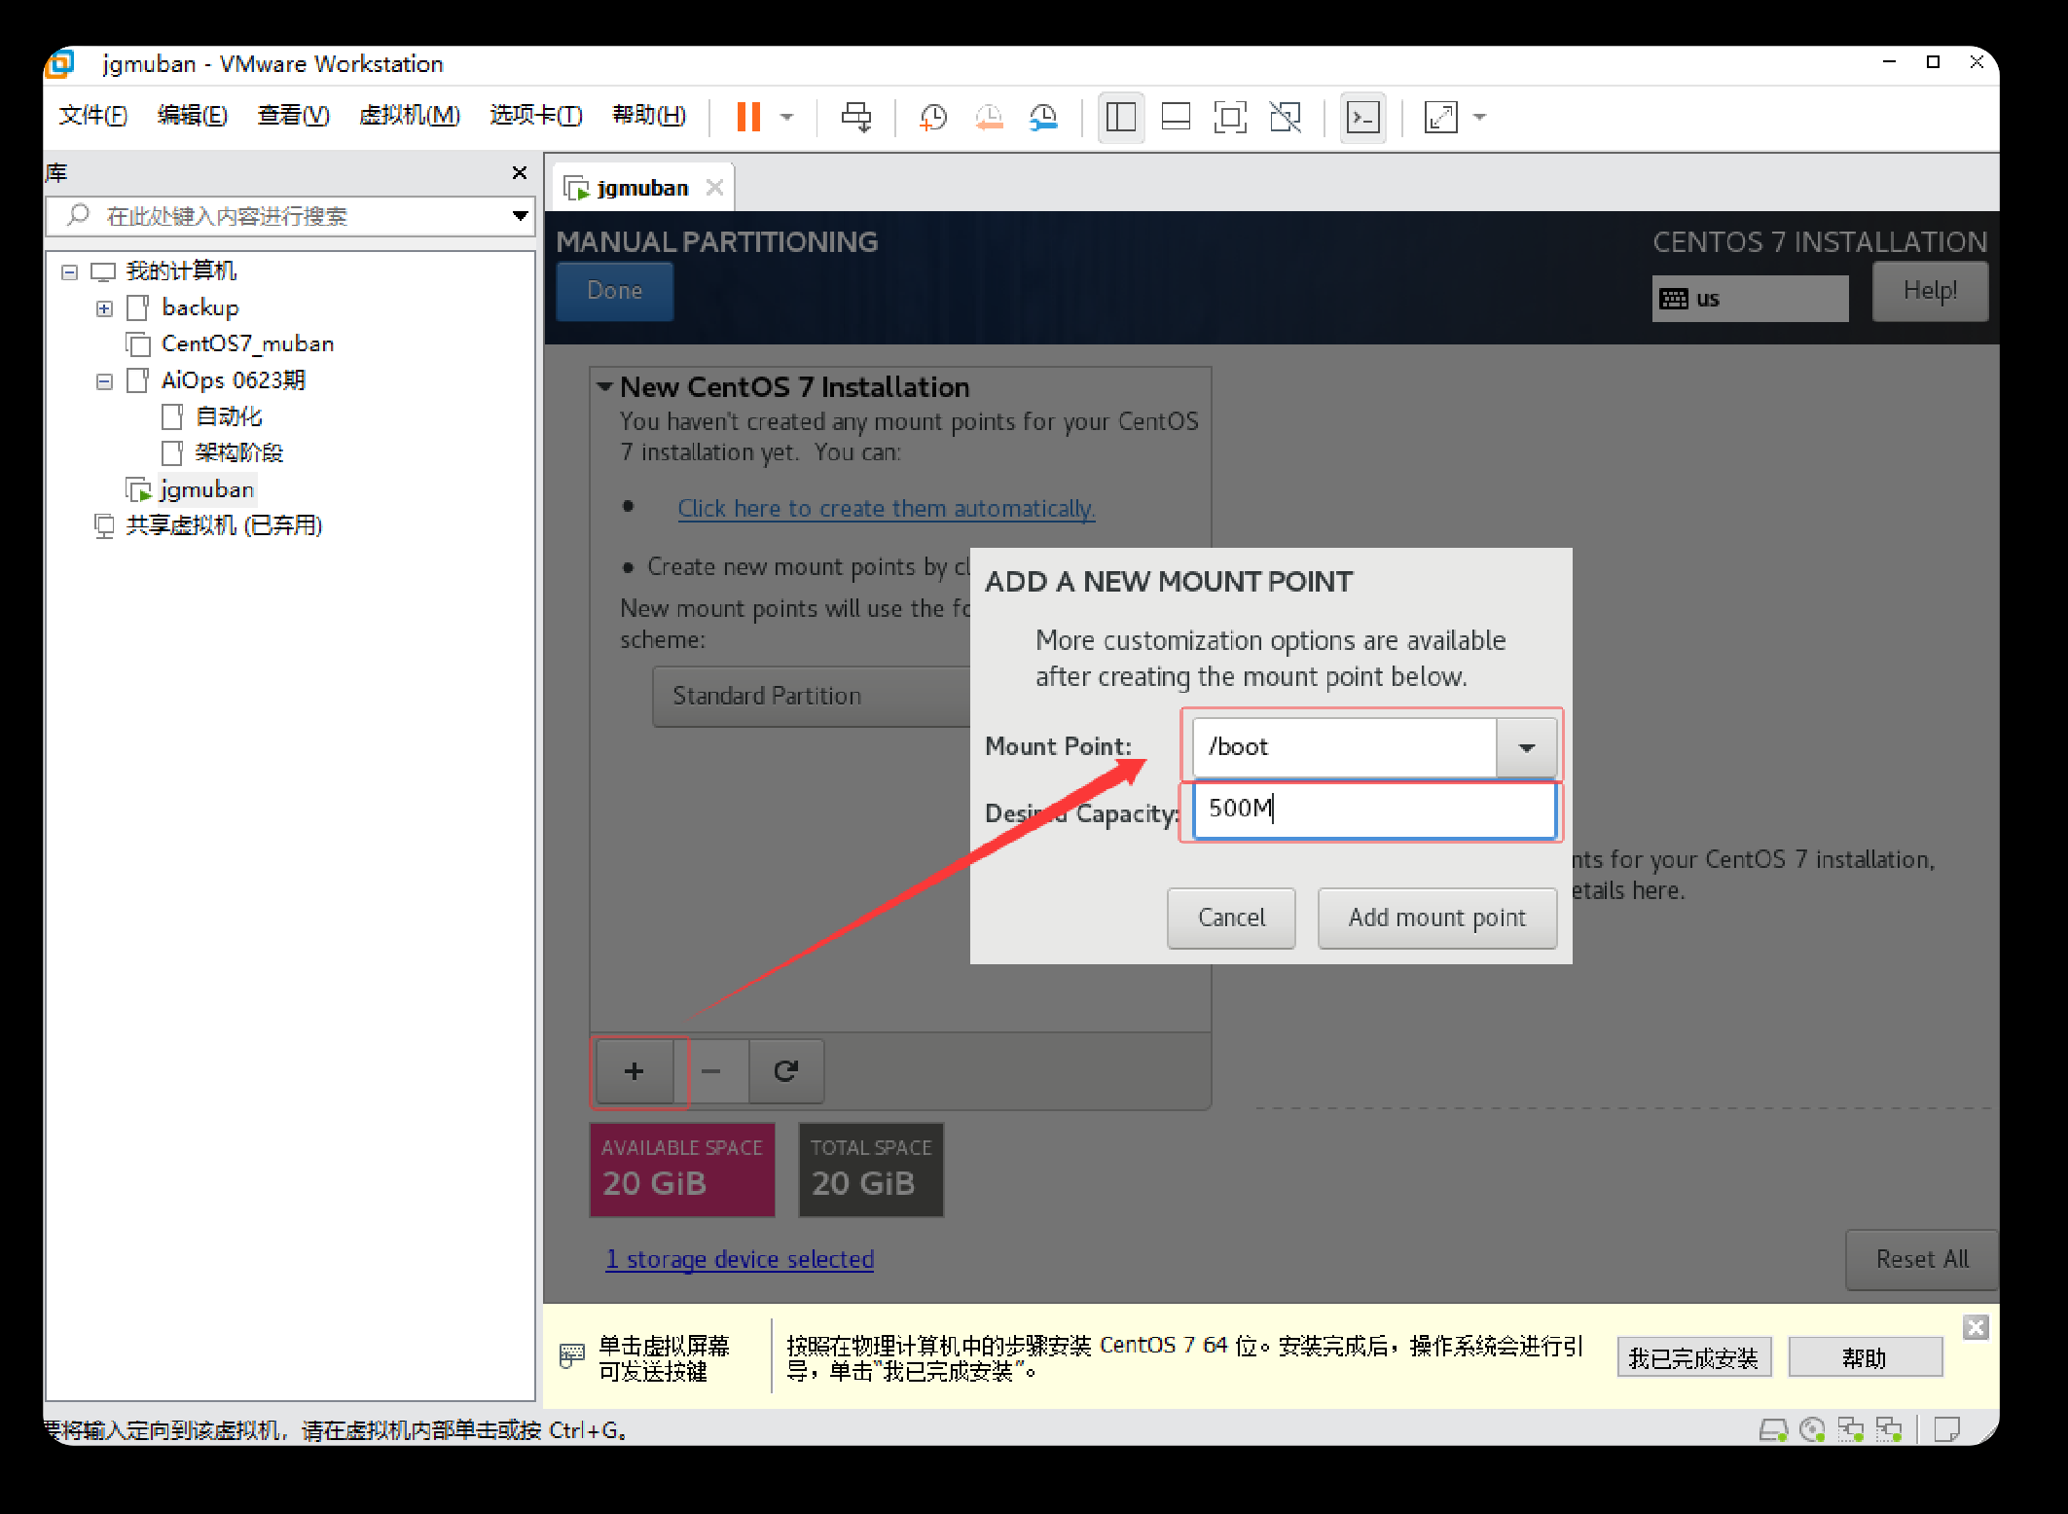
Task: Click the Mount Point /boot text field
Action: click(x=1344, y=746)
